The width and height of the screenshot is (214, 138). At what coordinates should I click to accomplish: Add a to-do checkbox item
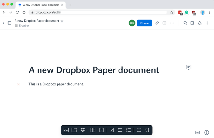pos(112,130)
